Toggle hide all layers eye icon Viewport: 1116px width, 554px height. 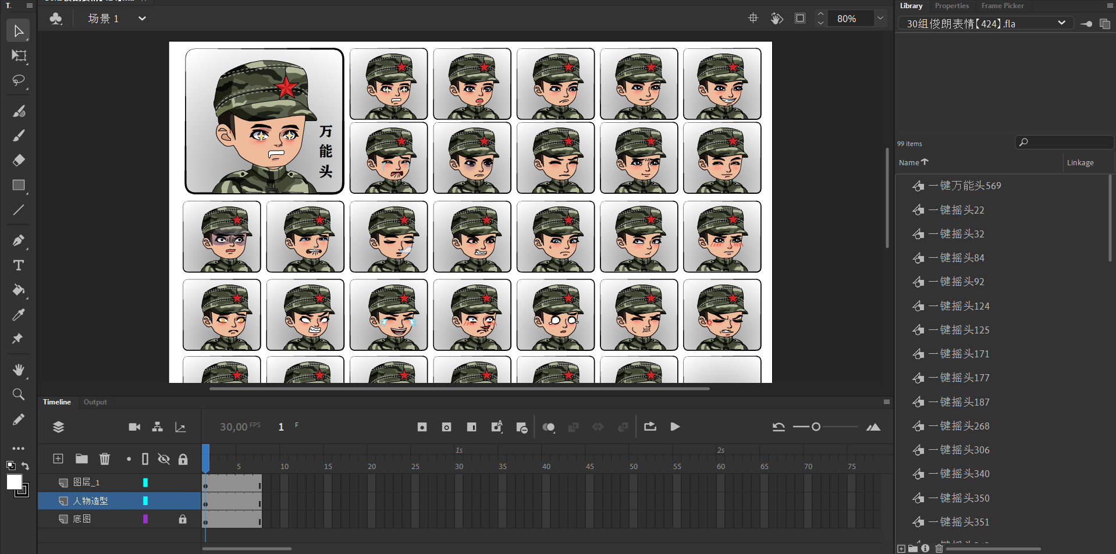(x=164, y=459)
